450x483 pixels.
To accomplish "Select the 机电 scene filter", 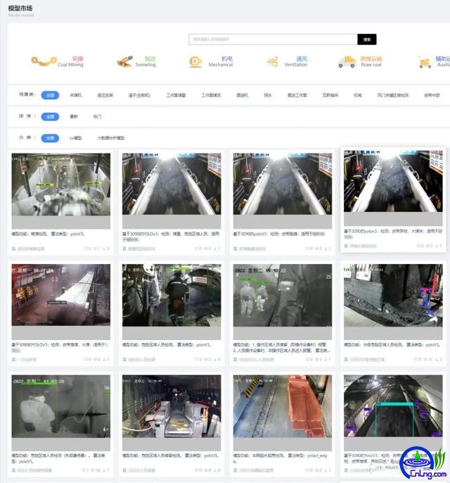I will click(358, 95).
